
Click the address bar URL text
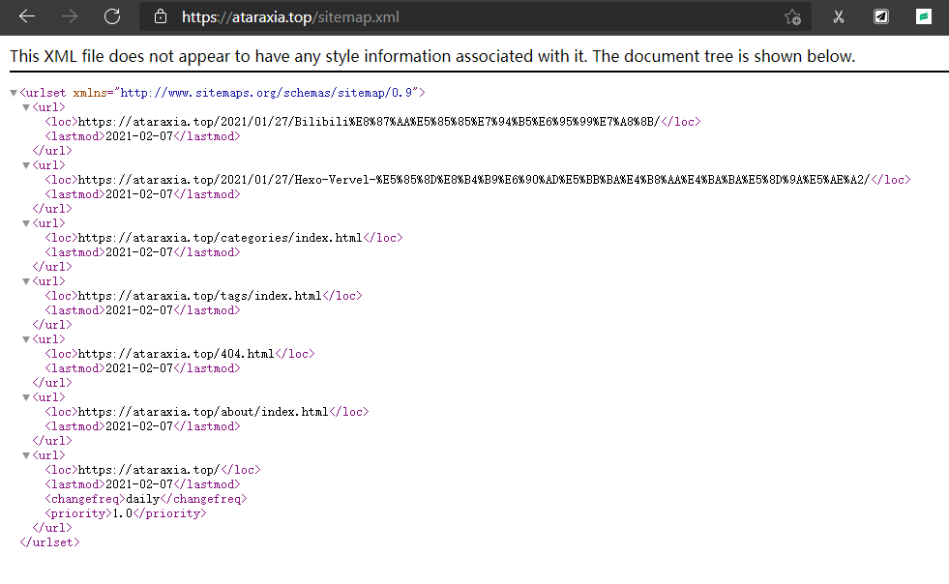tap(290, 16)
